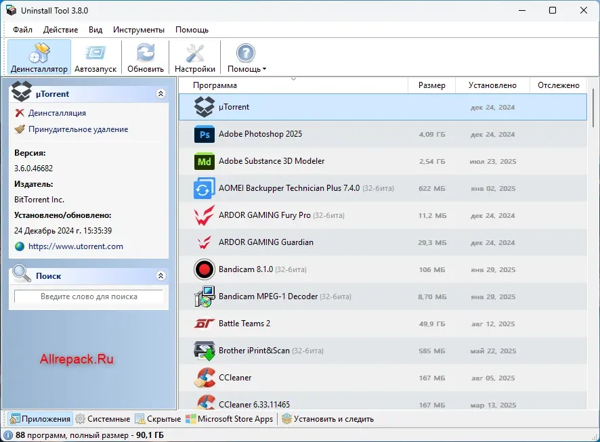The width and height of the screenshot is (600, 442).
Task: Click the magnifier icon in Поиск header
Action: (x=22, y=273)
